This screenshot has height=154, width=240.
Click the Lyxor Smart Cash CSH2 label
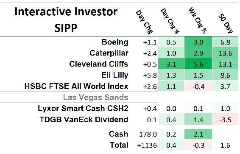point(83,108)
